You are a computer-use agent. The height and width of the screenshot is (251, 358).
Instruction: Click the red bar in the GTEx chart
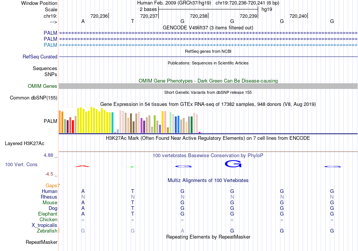click(x=73, y=127)
